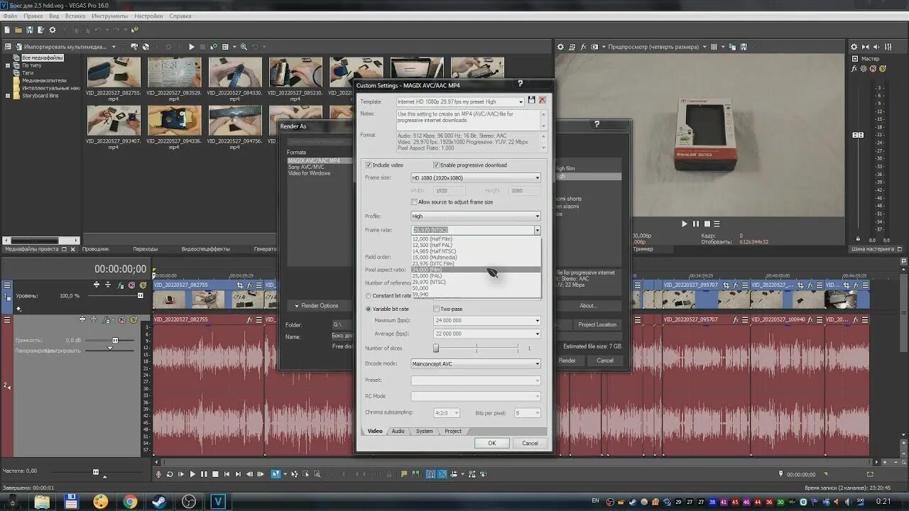The image size is (909, 511).
Task: Open help in Custom Settings title bar
Action: (x=520, y=84)
